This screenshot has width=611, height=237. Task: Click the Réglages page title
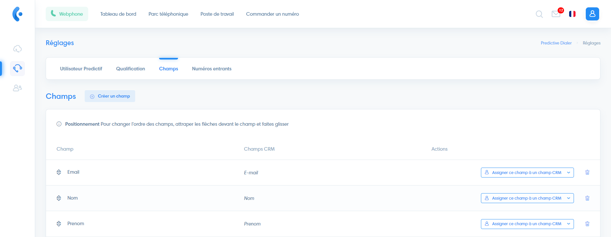(60, 43)
